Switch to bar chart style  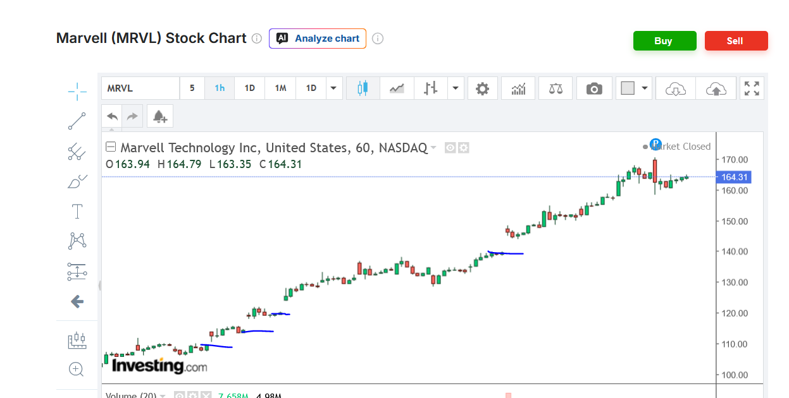(x=431, y=88)
